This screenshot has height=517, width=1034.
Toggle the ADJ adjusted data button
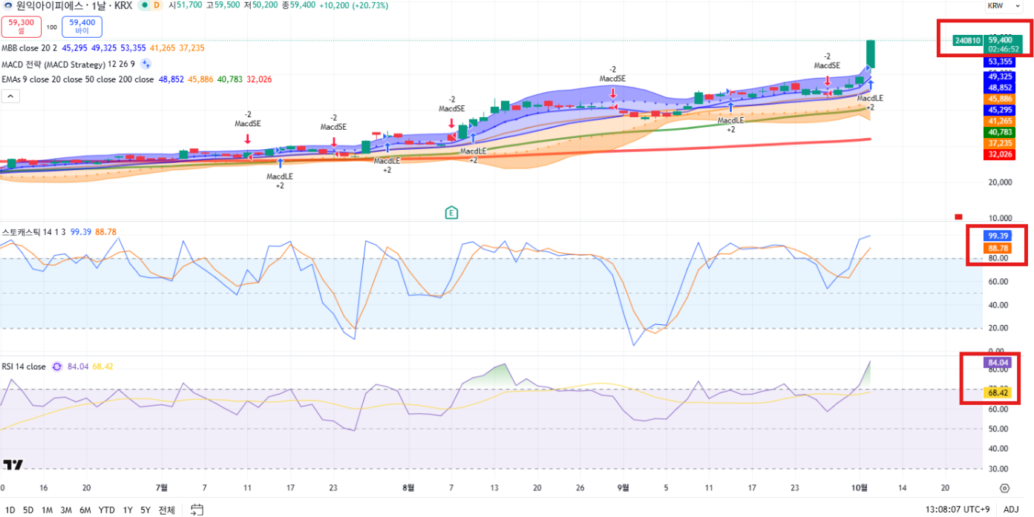coord(1011,510)
